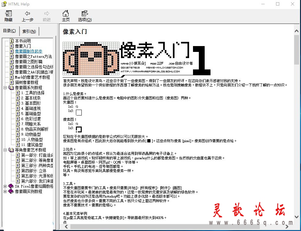Click the vertical scrollbar up arrow
Viewport: 301px width, 231px height.
tap(296, 31)
